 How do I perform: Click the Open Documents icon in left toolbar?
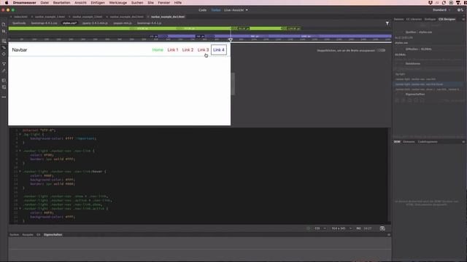(x=4, y=24)
